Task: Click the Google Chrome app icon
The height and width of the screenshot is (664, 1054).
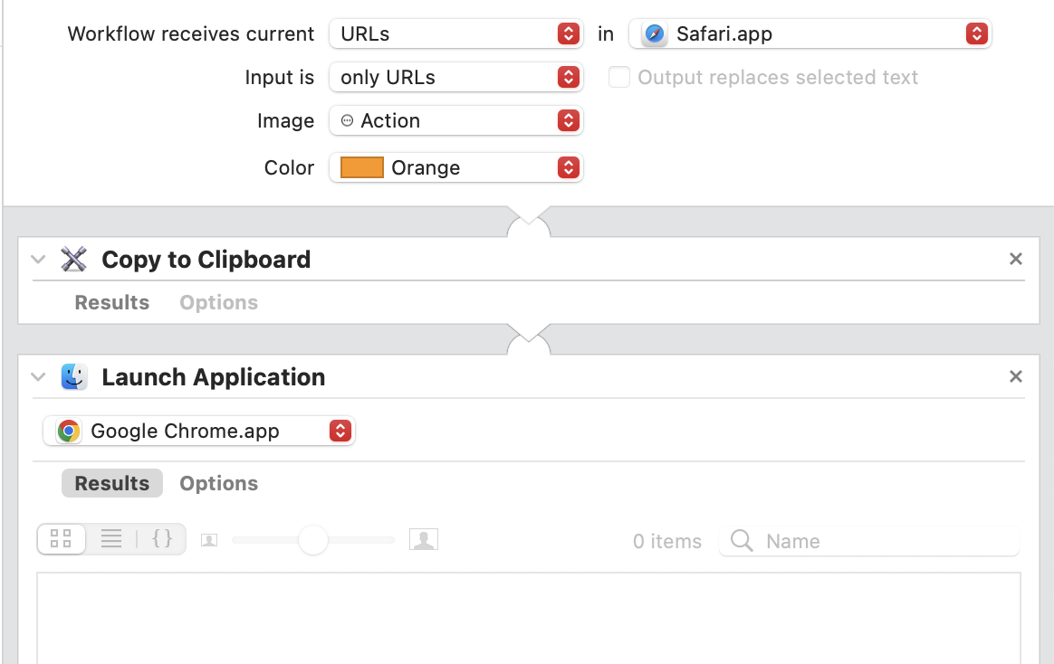Action: 69,431
